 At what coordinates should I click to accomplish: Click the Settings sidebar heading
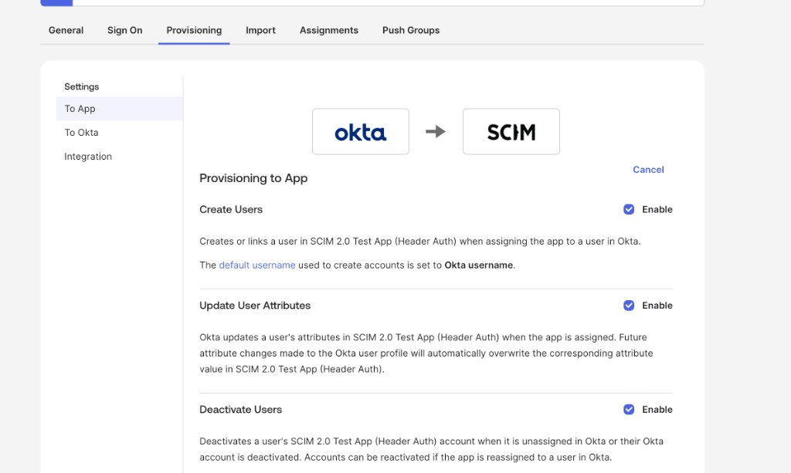(x=82, y=86)
